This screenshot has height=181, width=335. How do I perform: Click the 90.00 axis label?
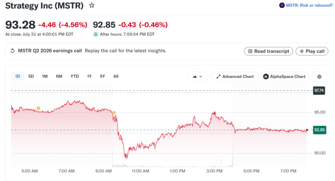point(320,153)
